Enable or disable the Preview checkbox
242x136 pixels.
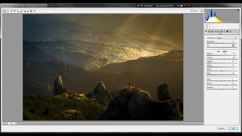[x=192, y=11]
